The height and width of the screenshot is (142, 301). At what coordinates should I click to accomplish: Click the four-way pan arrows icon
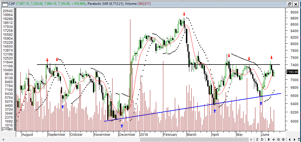point(274,139)
